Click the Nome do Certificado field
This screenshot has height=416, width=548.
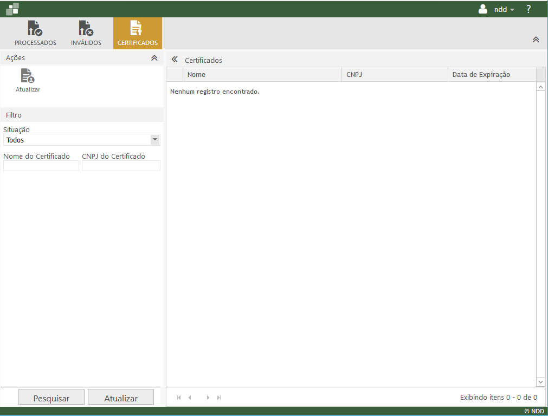[x=41, y=166]
